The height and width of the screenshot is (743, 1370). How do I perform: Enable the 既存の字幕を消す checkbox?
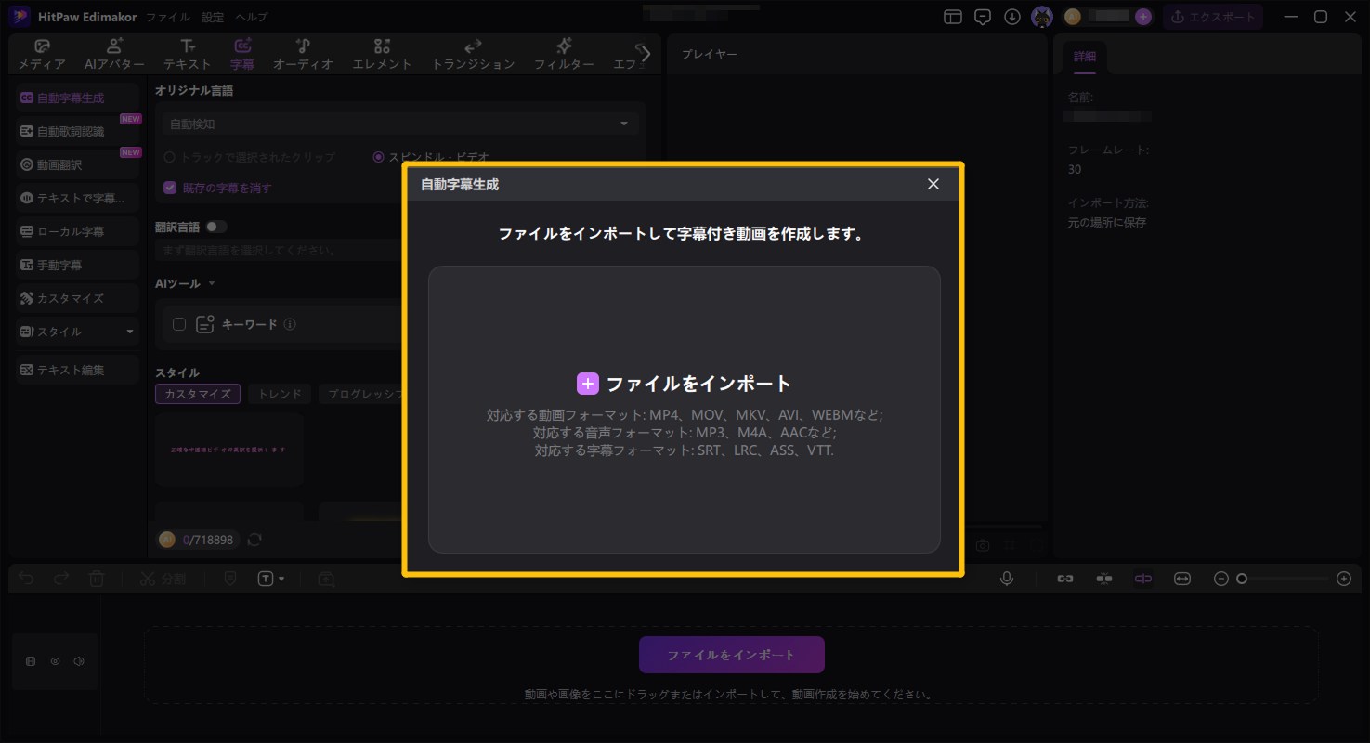[168, 188]
